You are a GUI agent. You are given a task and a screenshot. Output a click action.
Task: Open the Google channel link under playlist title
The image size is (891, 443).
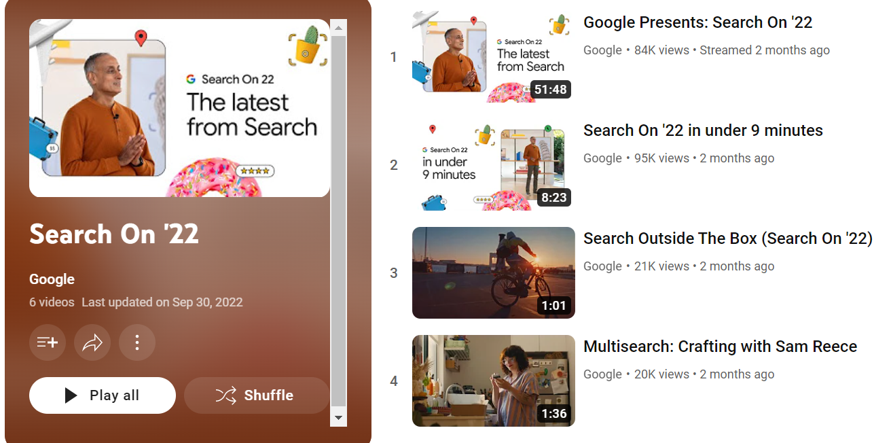(x=52, y=279)
